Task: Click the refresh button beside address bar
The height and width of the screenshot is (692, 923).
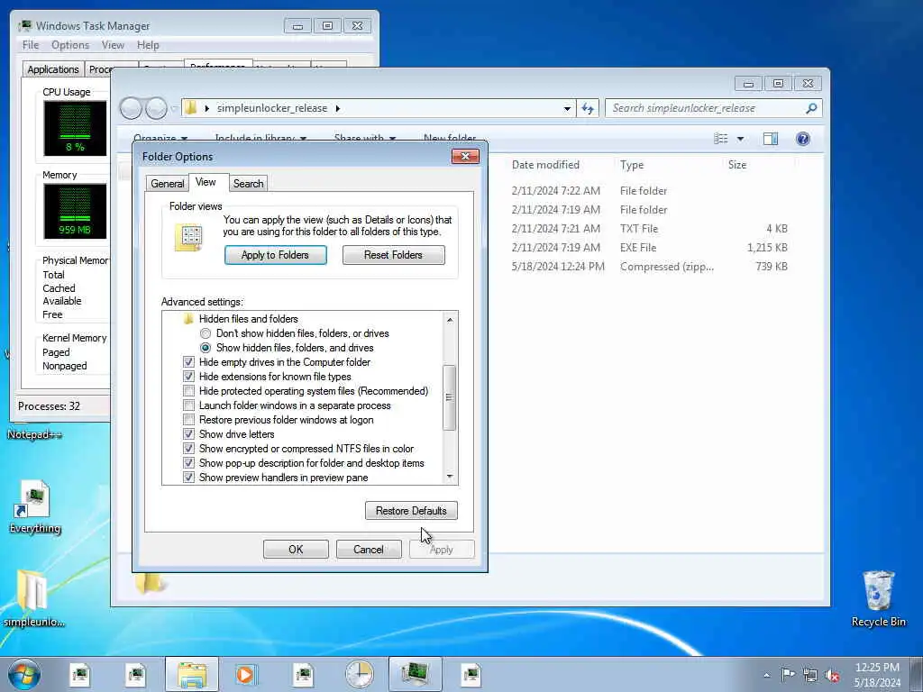Action: coord(588,108)
